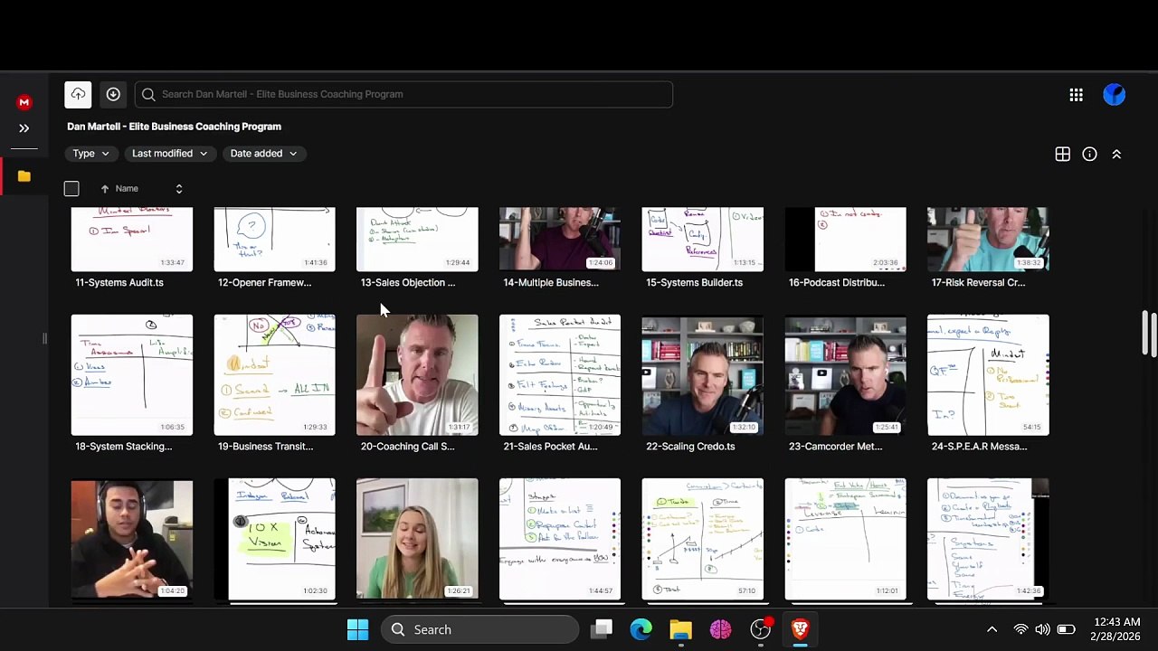This screenshot has height=651, width=1158.
Task: Open the 22-Scaling Credo.ts thumbnail
Action: pos(703,375)
